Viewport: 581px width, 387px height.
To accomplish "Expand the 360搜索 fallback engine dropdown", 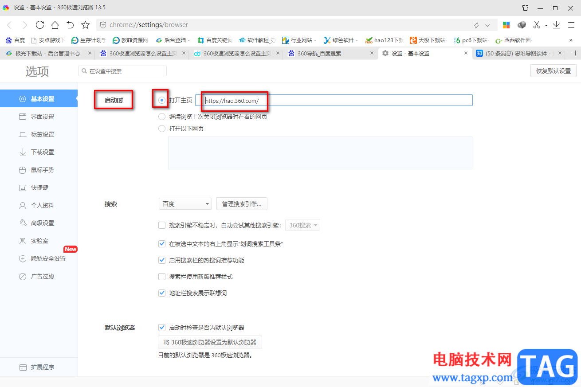I will tap(302, 225).
